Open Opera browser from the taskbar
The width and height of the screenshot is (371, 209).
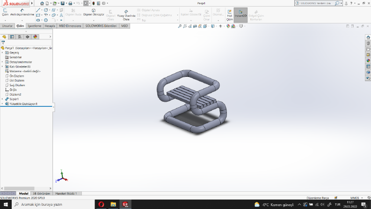(101, 204)
